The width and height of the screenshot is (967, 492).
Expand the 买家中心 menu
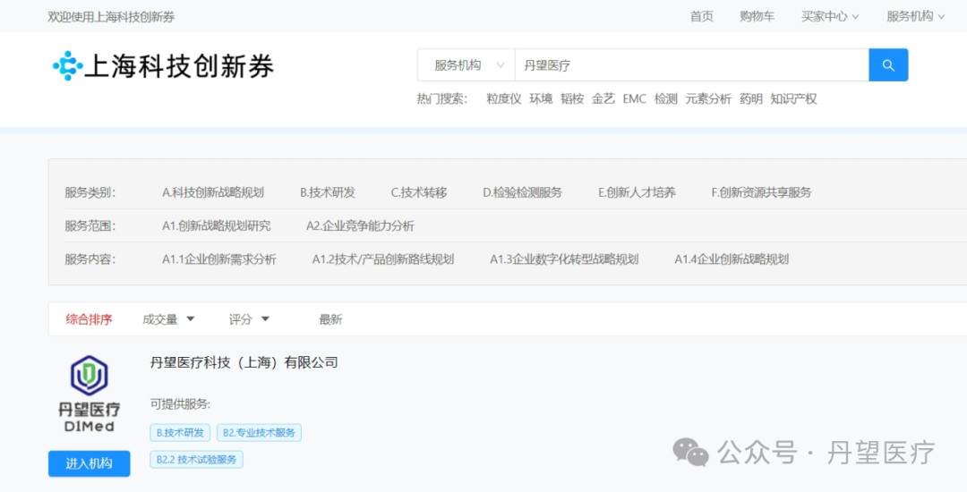tap(829, 17)
